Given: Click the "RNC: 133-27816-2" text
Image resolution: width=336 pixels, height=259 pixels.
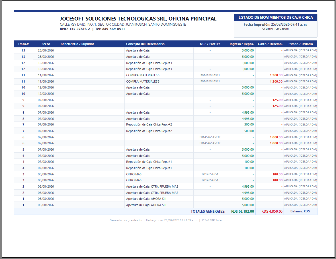Looking at the screenshot, I should [75, 29].
